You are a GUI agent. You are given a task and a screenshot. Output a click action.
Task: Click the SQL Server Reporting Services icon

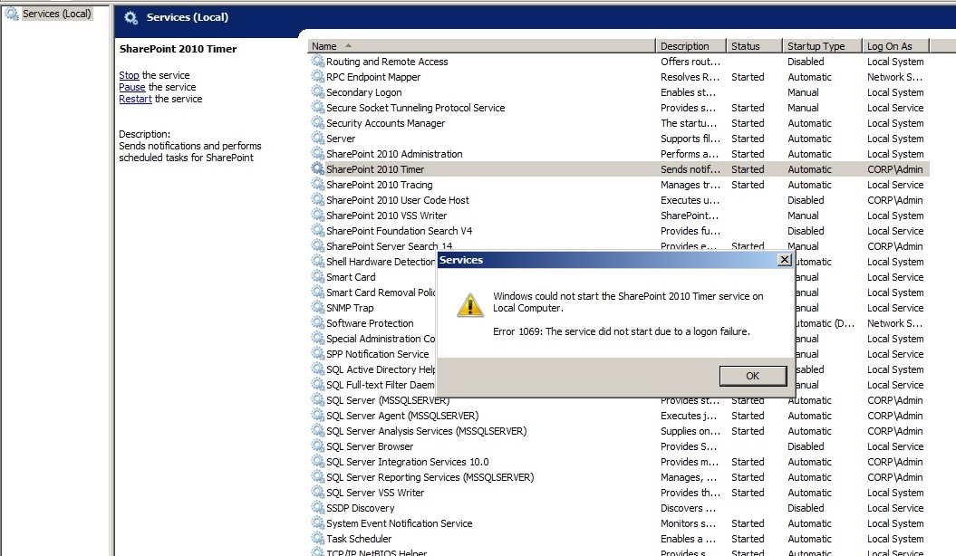point(317,477)
